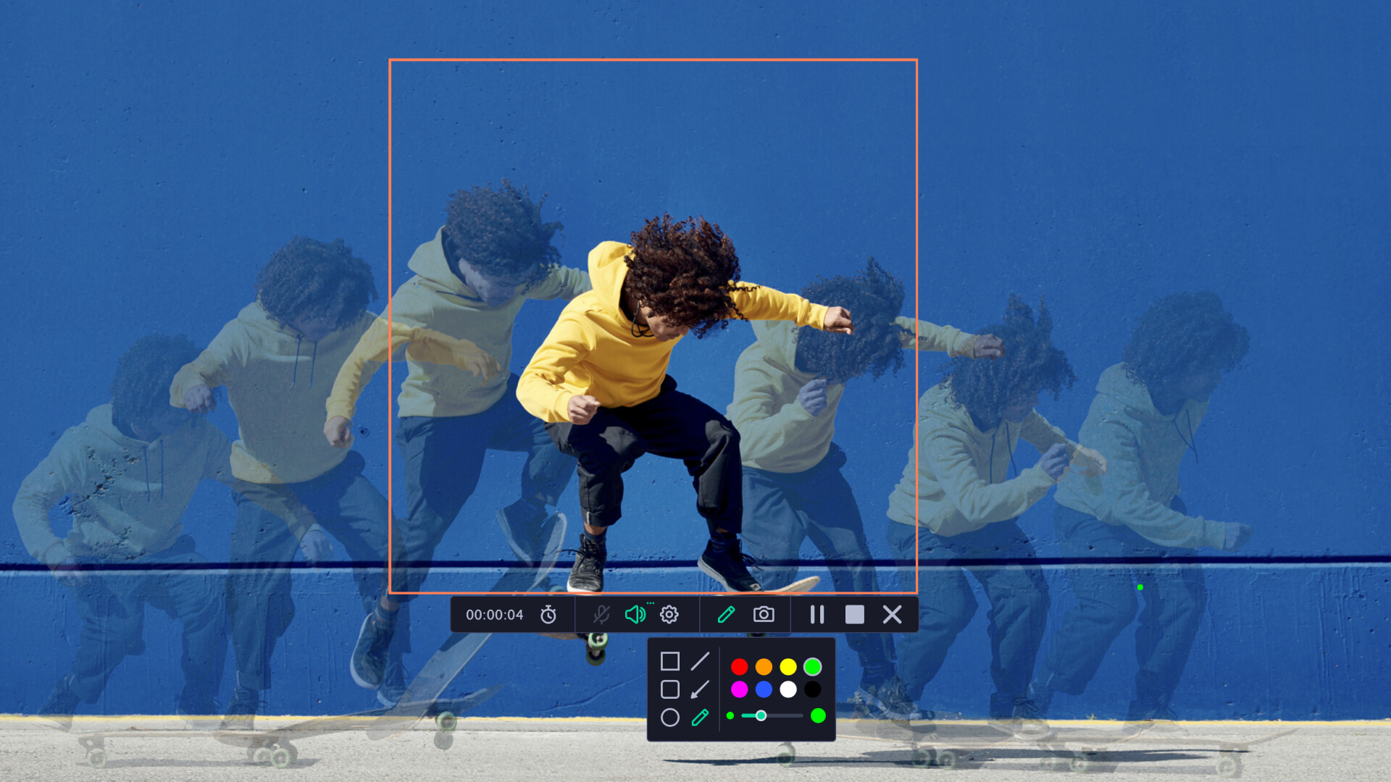Screen dimensions: 1391x782
Task: Click the elapsed time display 00:00:04
Action: 494,615
